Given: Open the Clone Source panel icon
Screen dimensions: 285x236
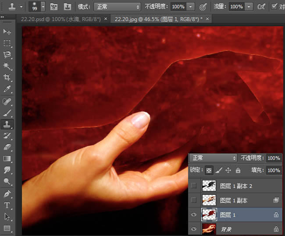Looking at the screenshot, I should 68,7.
